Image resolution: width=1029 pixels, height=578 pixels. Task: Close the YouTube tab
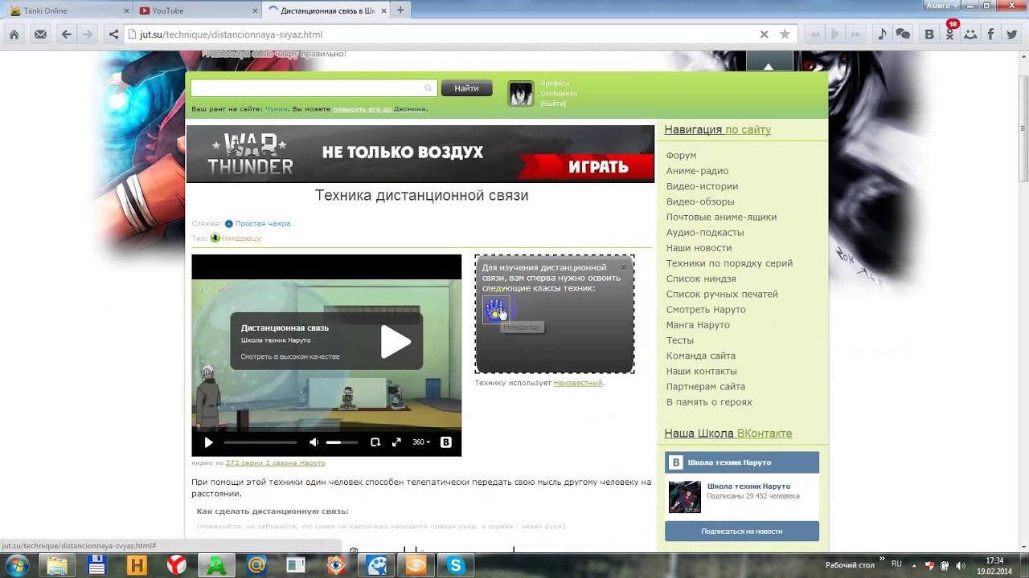[255, 10]
